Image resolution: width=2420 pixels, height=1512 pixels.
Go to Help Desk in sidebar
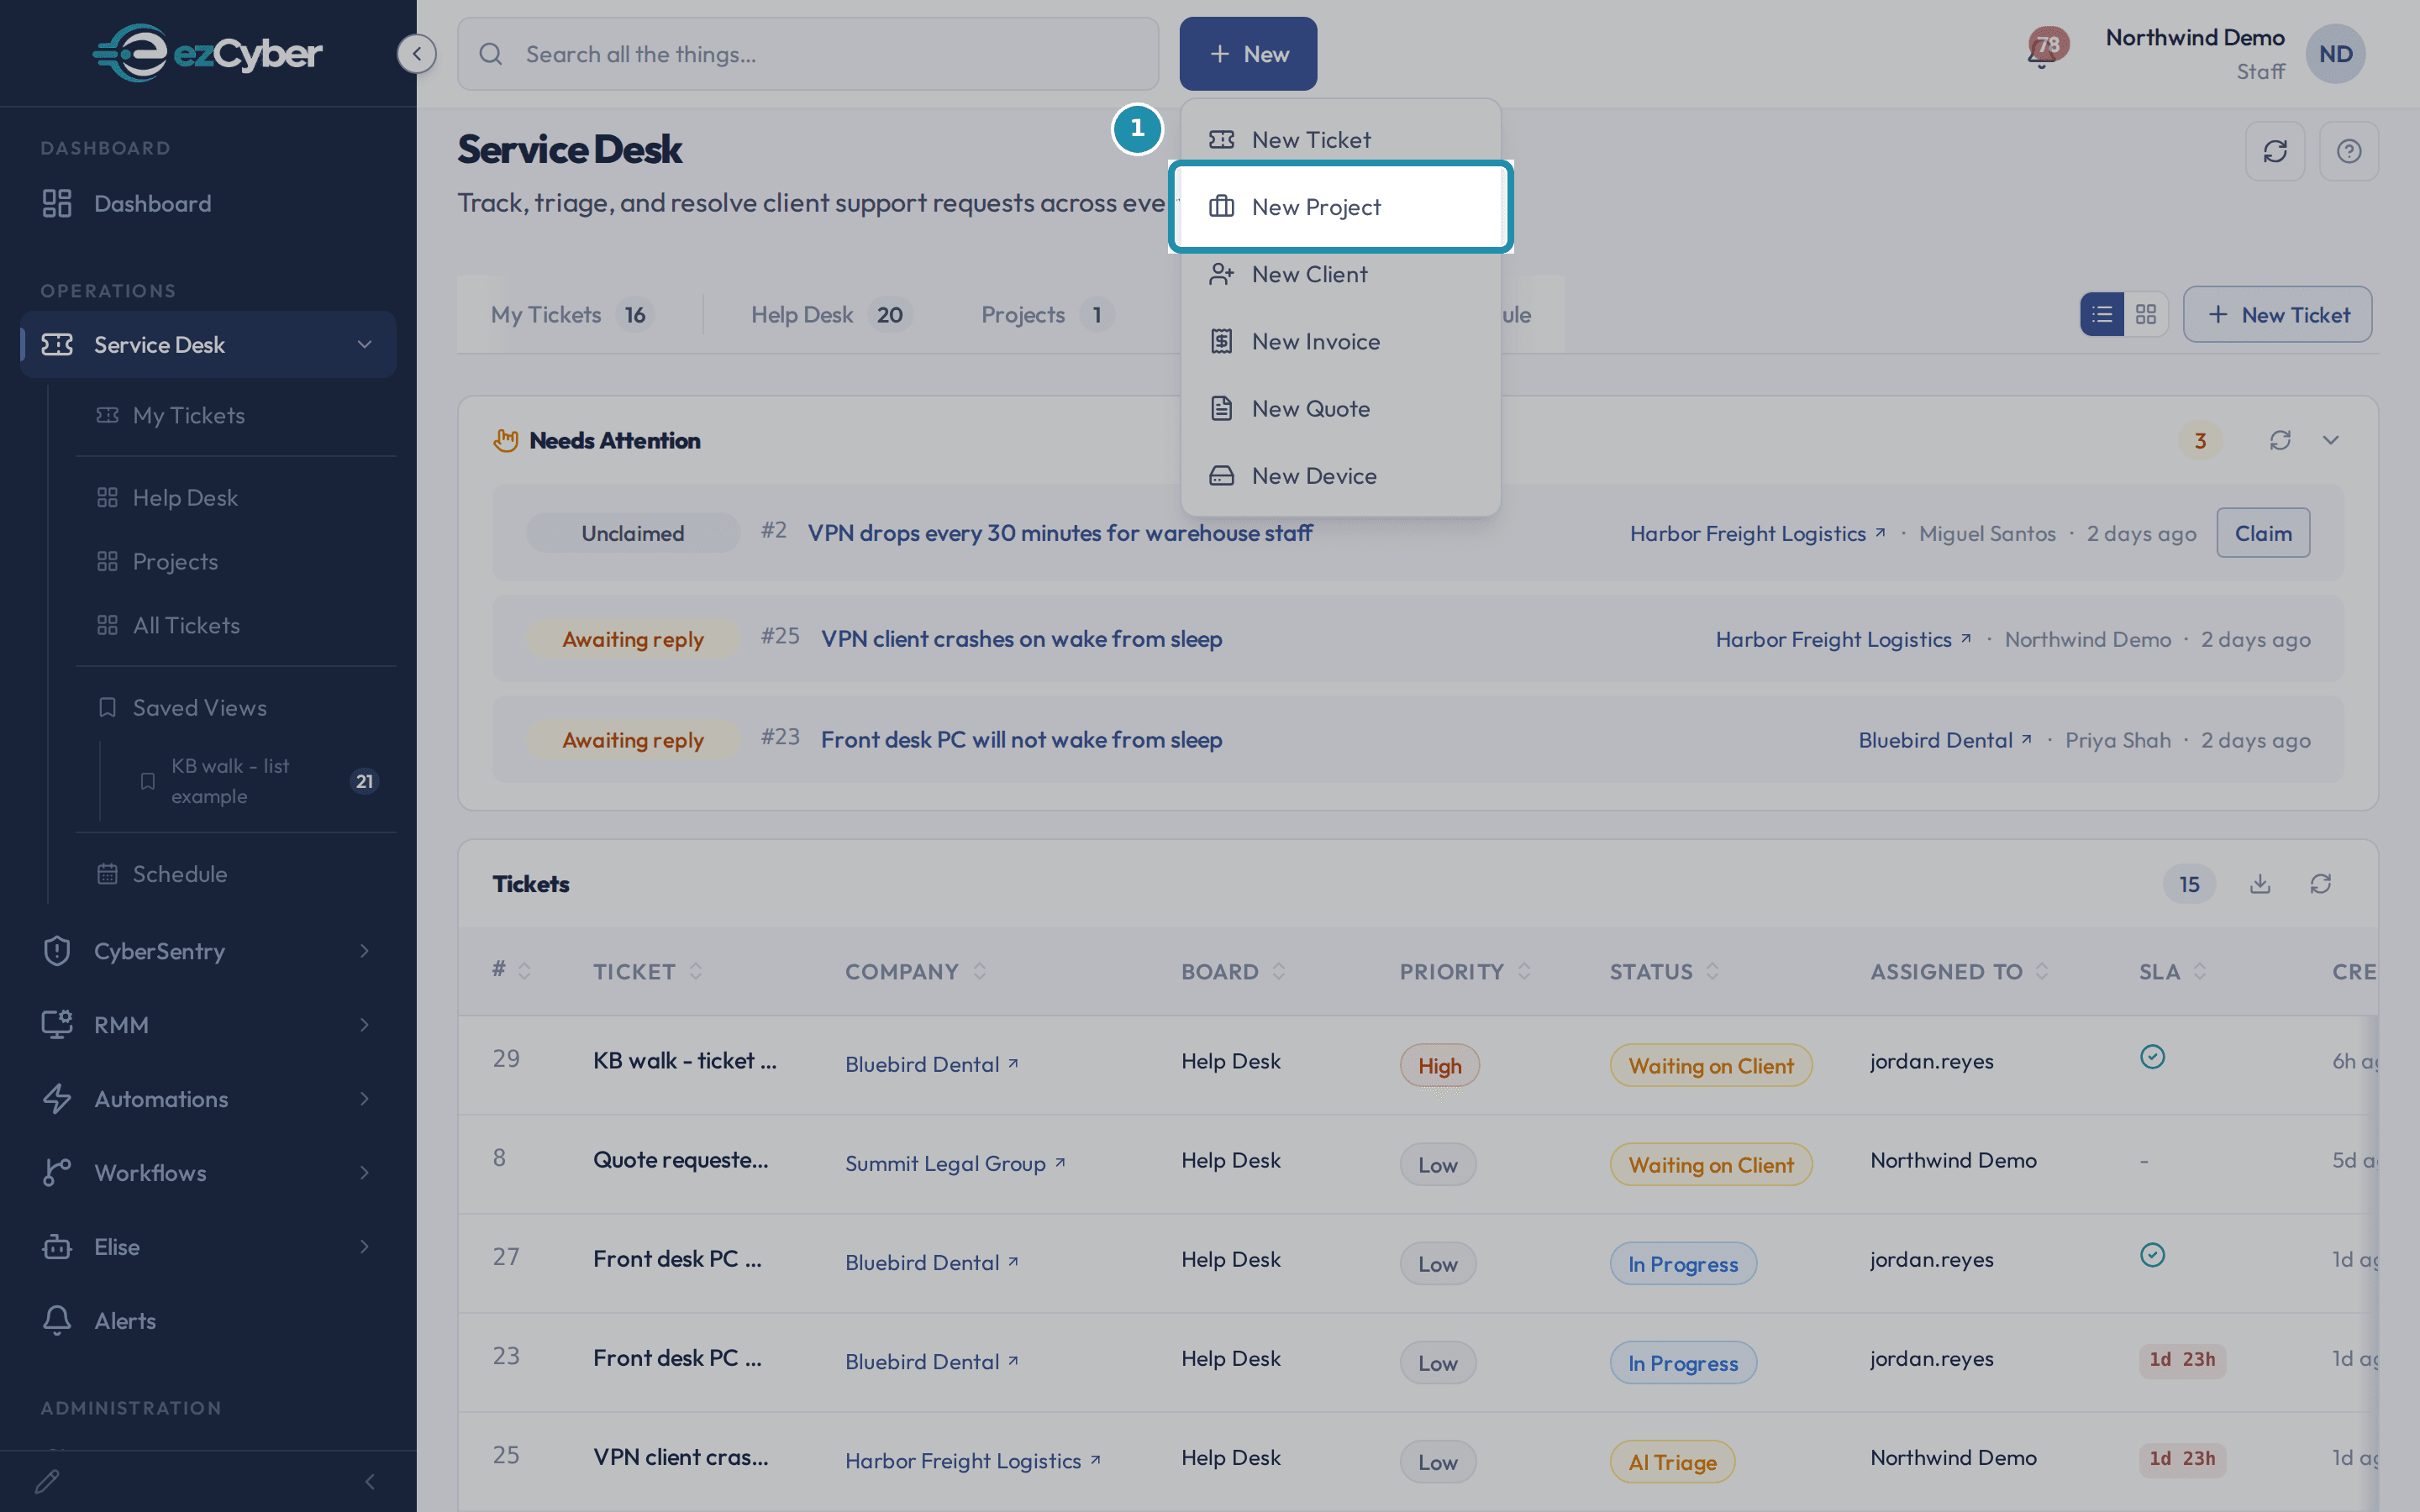click(236, 498)
